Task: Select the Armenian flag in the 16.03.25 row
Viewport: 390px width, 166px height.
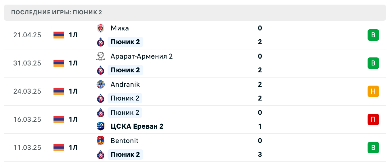Action: click(x=58, y=119)
